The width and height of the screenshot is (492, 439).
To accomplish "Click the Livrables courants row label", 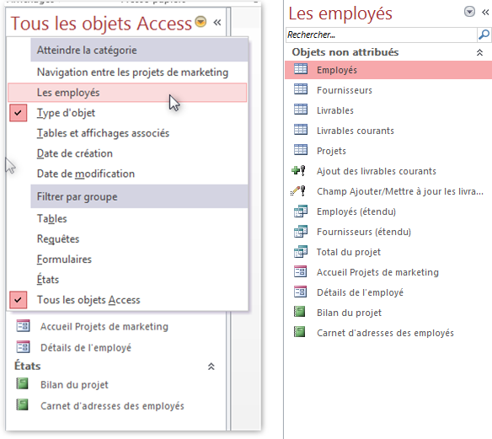I will pos(356,131).
